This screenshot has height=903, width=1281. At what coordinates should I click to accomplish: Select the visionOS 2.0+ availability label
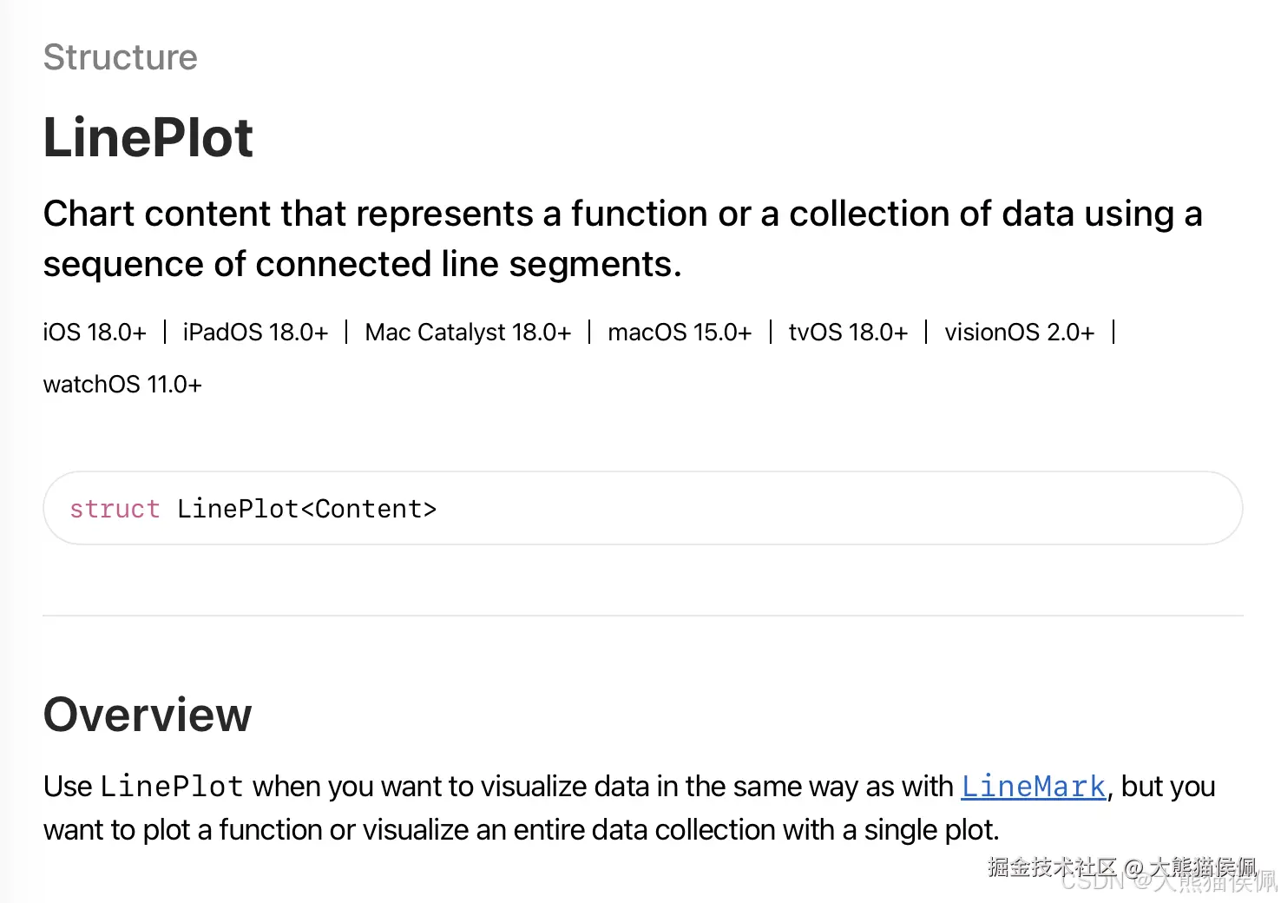(x=1020, y=333)
